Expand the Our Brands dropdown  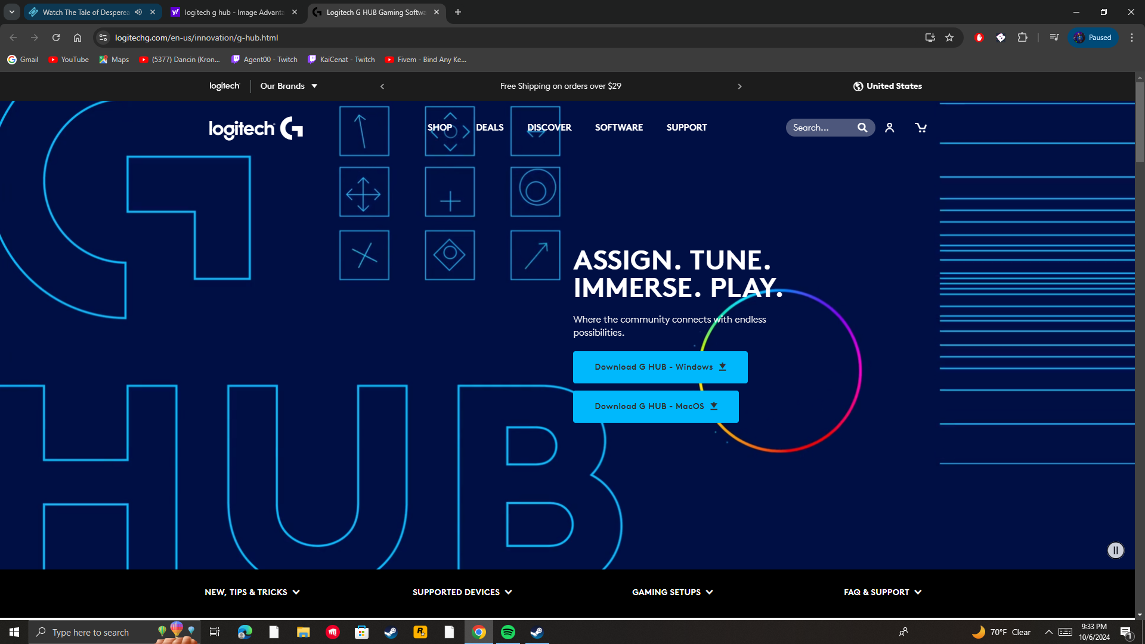point(289,86)
